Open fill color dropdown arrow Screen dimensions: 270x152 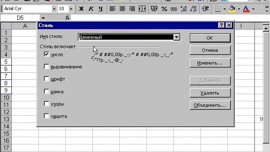(x=239, y=9)
